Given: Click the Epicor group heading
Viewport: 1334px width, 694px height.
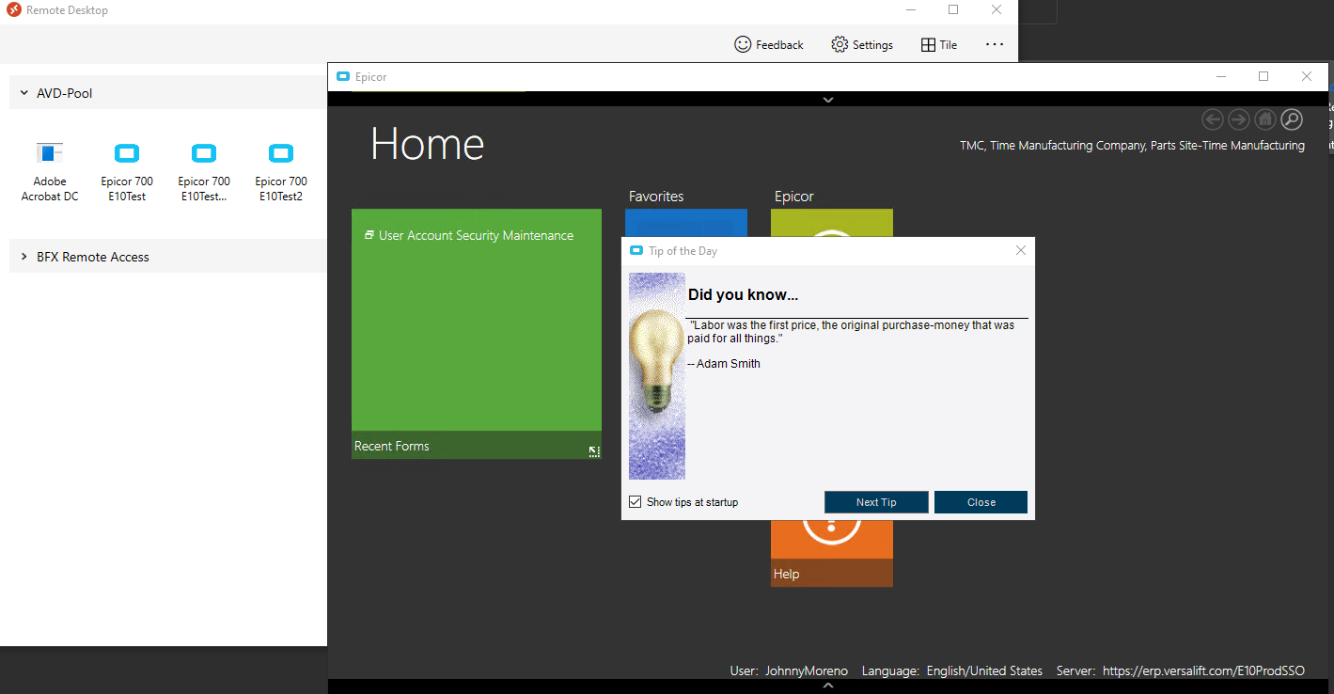Looking at the screenshot, I should click(794, 197).
